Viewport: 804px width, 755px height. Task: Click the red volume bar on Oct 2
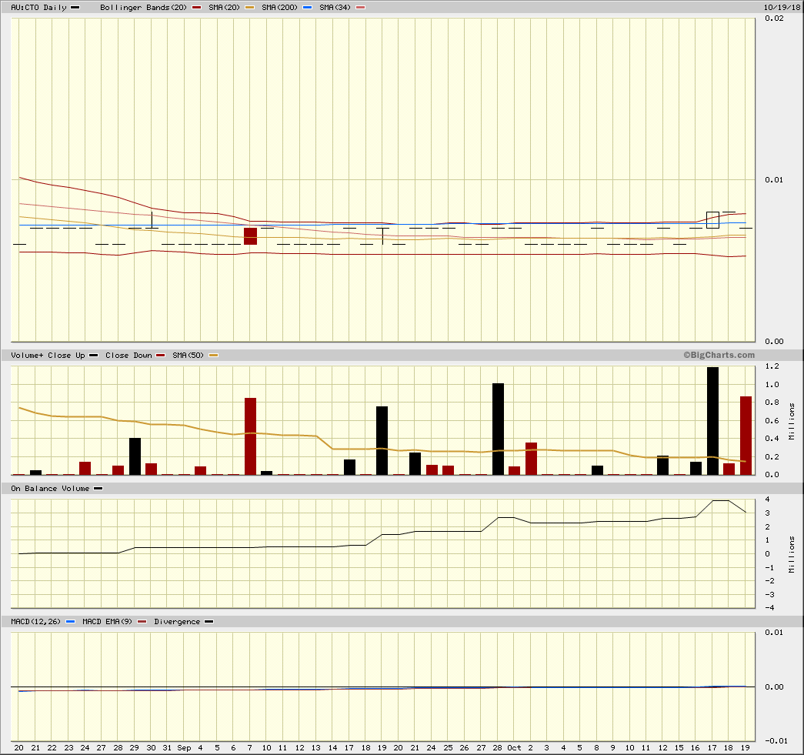[x=531, y=459]
